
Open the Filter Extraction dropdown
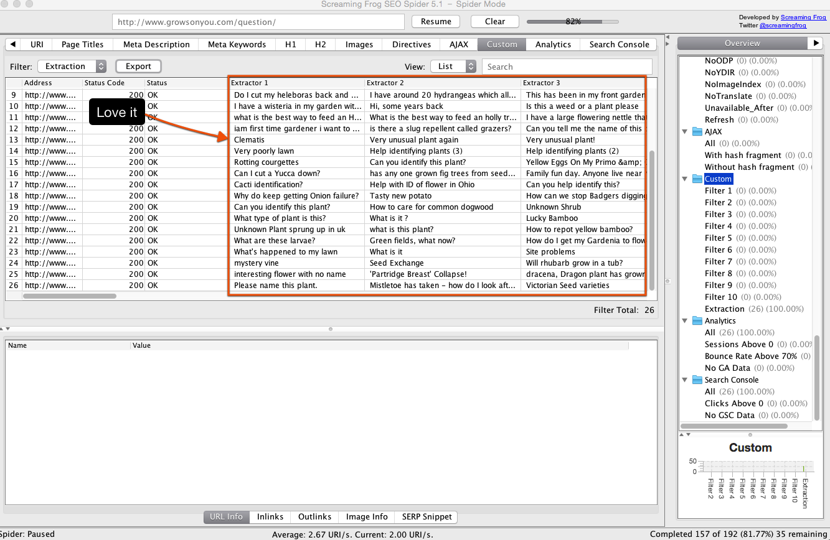pyautogui.click(x=72, y=67)
